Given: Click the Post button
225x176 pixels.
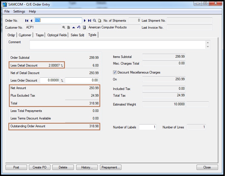Looking at the screenshot, I should [x=16, y=167].
